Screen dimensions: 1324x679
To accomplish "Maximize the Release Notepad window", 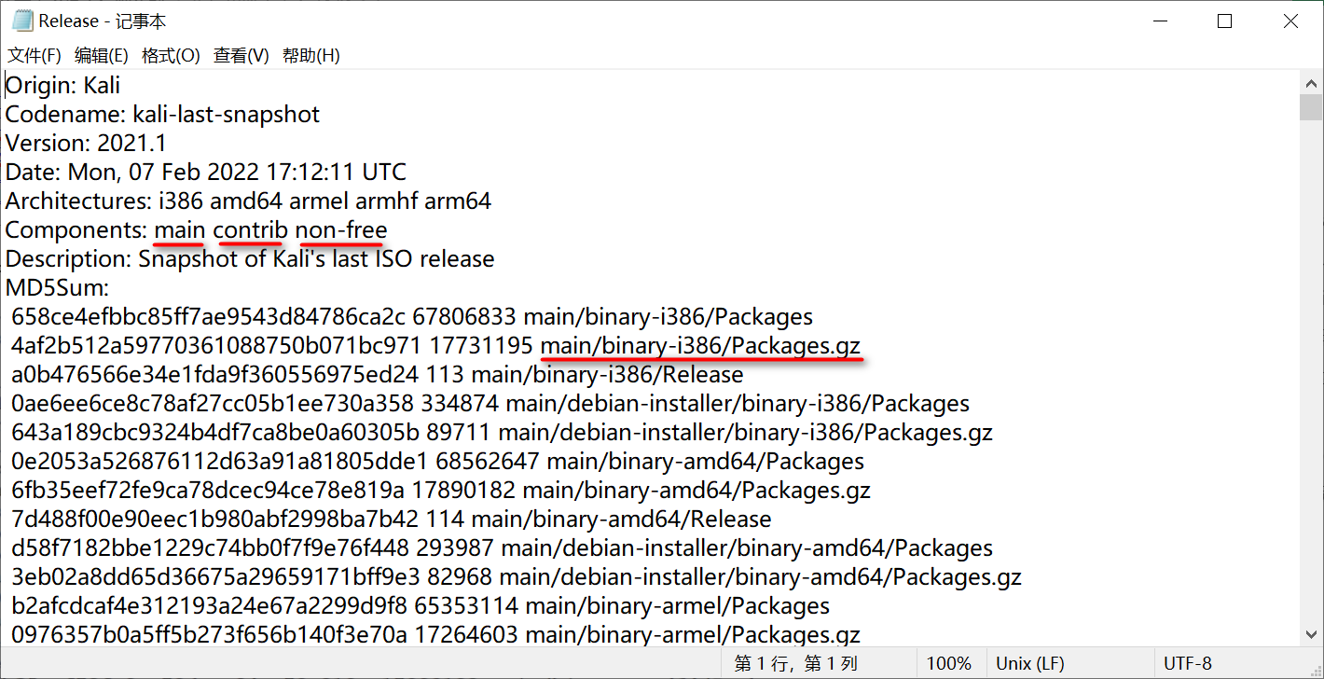I will click(x=1225, y=21).
